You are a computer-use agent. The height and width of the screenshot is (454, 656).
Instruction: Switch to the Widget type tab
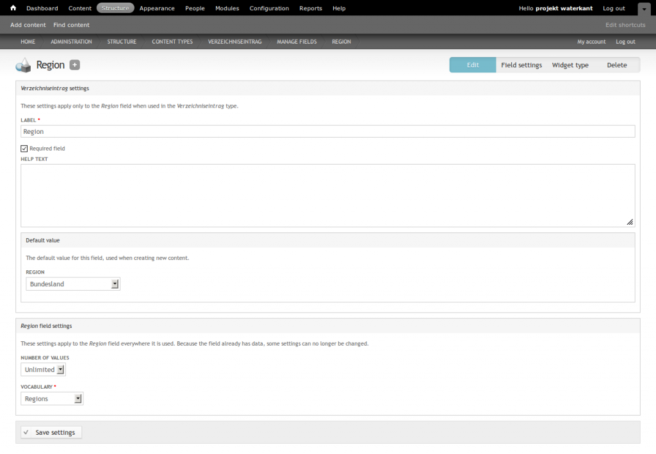point(570,65)
